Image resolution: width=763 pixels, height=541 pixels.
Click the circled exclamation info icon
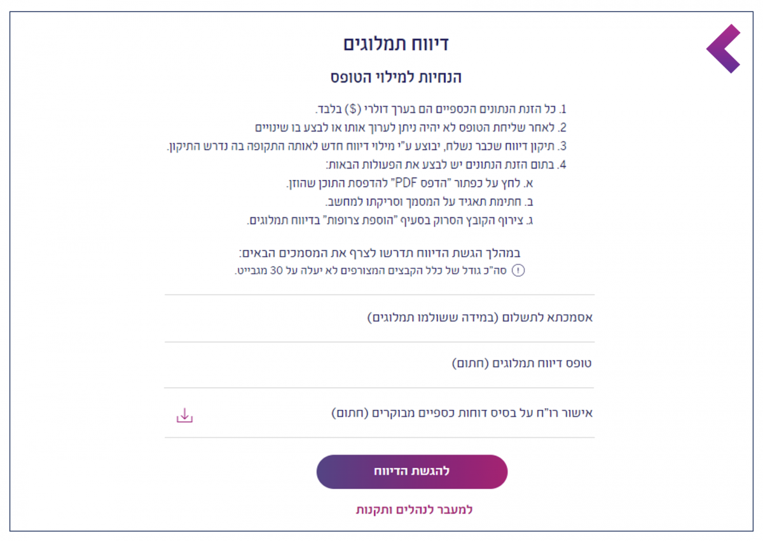[519, 271]
